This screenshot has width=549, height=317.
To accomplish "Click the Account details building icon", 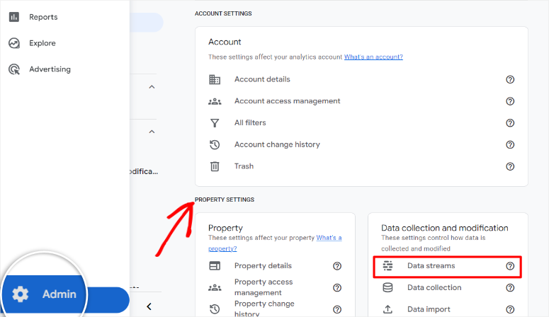I will 215,79.
